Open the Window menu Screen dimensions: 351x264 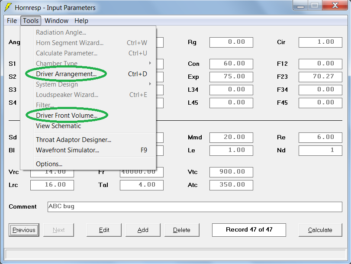click(x=56, y=21)
